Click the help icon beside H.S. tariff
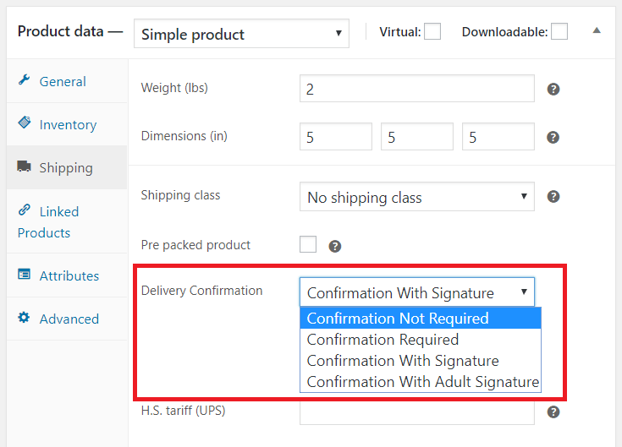Image resolution: width=622 pixels, height=447 pixels. tap(553, 412)
